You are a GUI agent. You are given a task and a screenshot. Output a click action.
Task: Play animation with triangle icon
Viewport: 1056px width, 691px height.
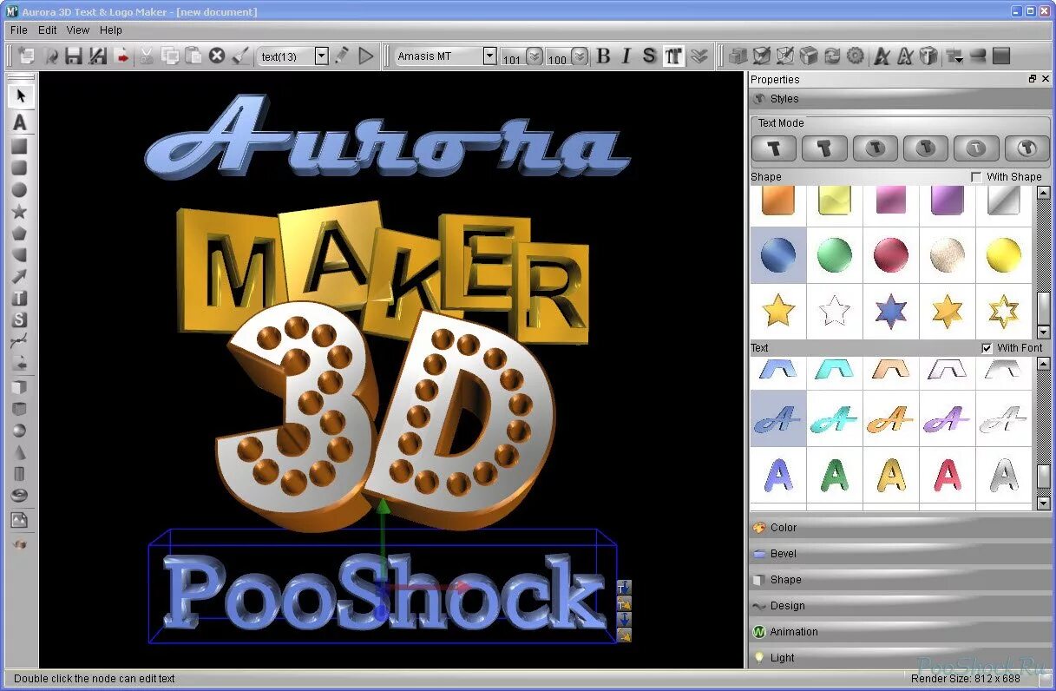(365, 56)
